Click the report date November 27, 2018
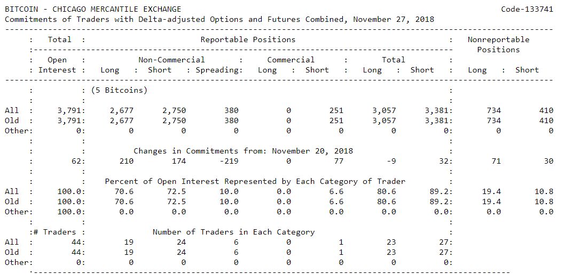The image size is (572, 274). [394, 19]
